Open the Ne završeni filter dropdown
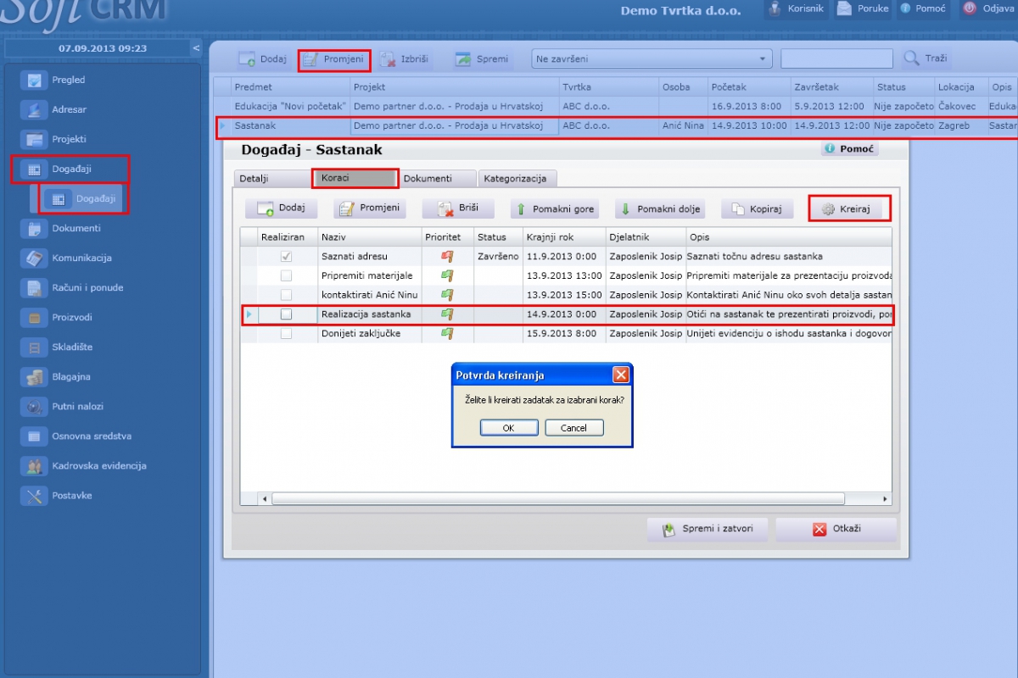Image resolution: width=1018 pixels, height=678 pixels. coord(652,58)
